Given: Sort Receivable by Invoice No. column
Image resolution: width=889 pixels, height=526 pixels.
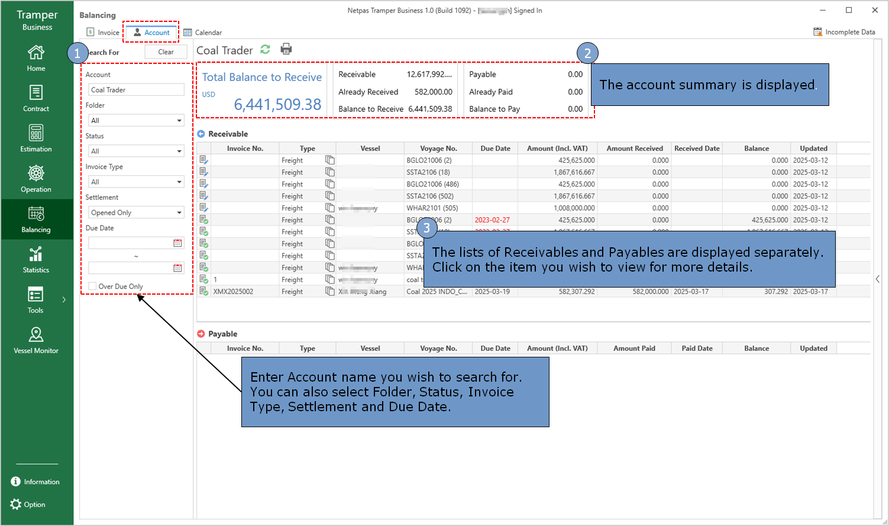Looking at the screenshot, I should point(245,149).
